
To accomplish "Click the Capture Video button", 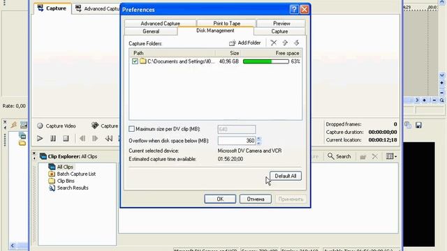I will point(57,125).
